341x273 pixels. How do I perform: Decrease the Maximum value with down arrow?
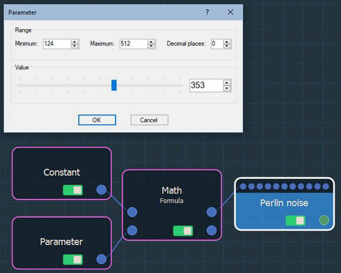coord(151,46)
